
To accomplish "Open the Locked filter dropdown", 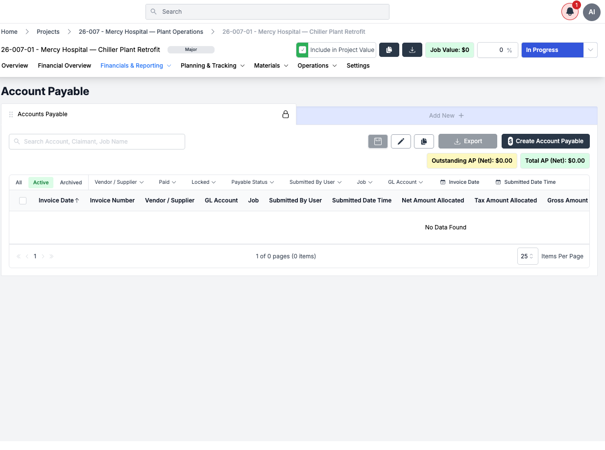I will (x=203, y=182).
